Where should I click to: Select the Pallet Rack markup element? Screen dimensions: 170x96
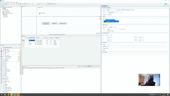pyautogui.click(x=7, y=61)
